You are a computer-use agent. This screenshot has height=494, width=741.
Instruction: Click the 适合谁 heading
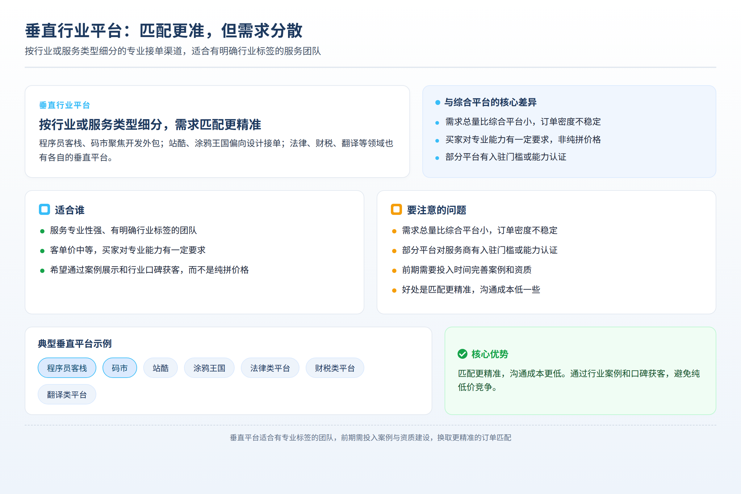tap(70, 210)
